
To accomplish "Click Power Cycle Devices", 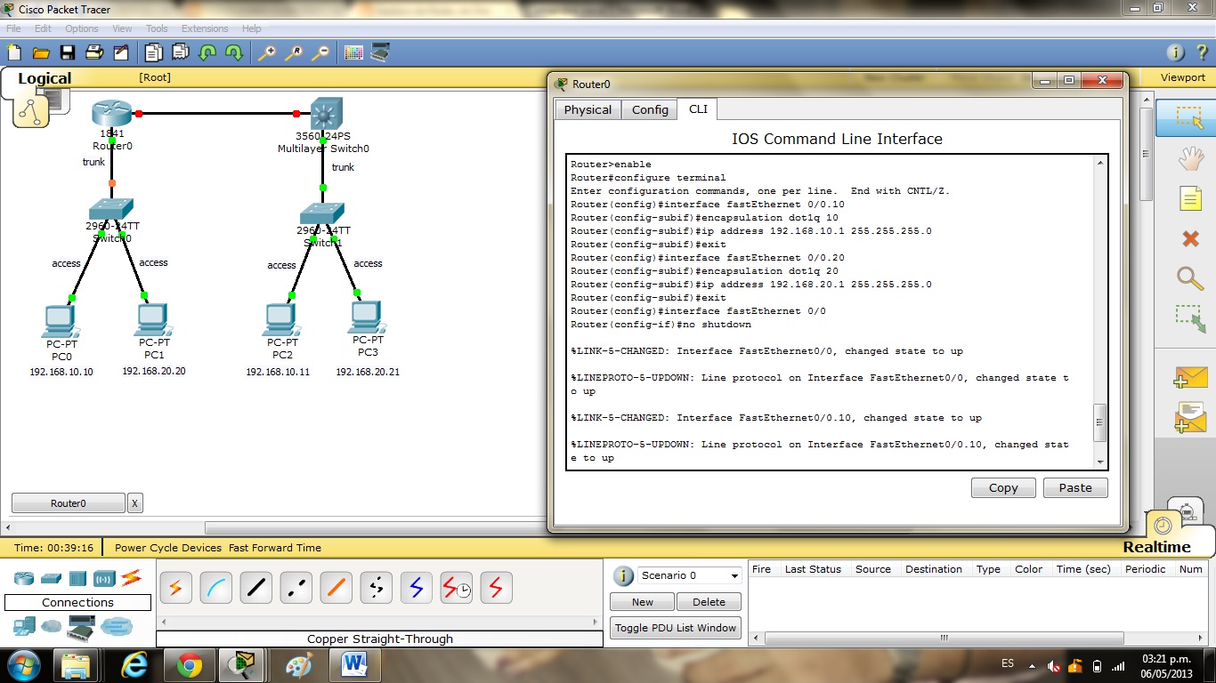I will (168, 548).
